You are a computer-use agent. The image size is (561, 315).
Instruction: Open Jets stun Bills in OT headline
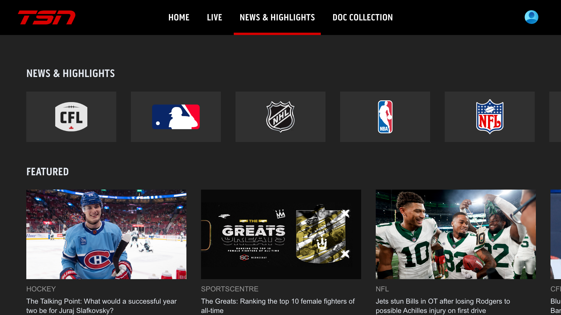(443, 306)
